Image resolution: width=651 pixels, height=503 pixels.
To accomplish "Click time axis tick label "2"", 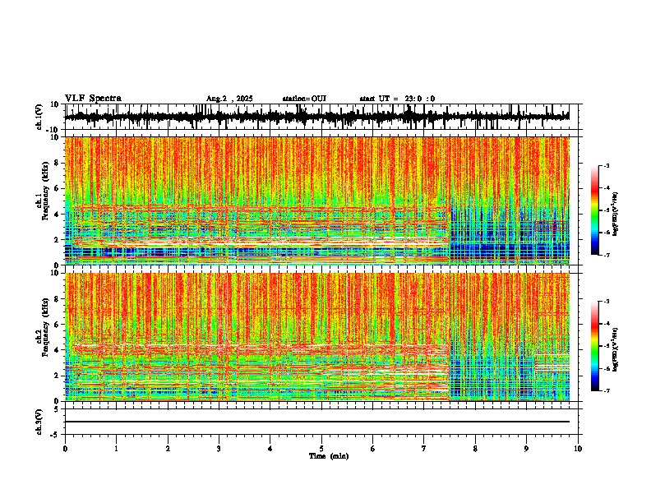I will point(168,449).
